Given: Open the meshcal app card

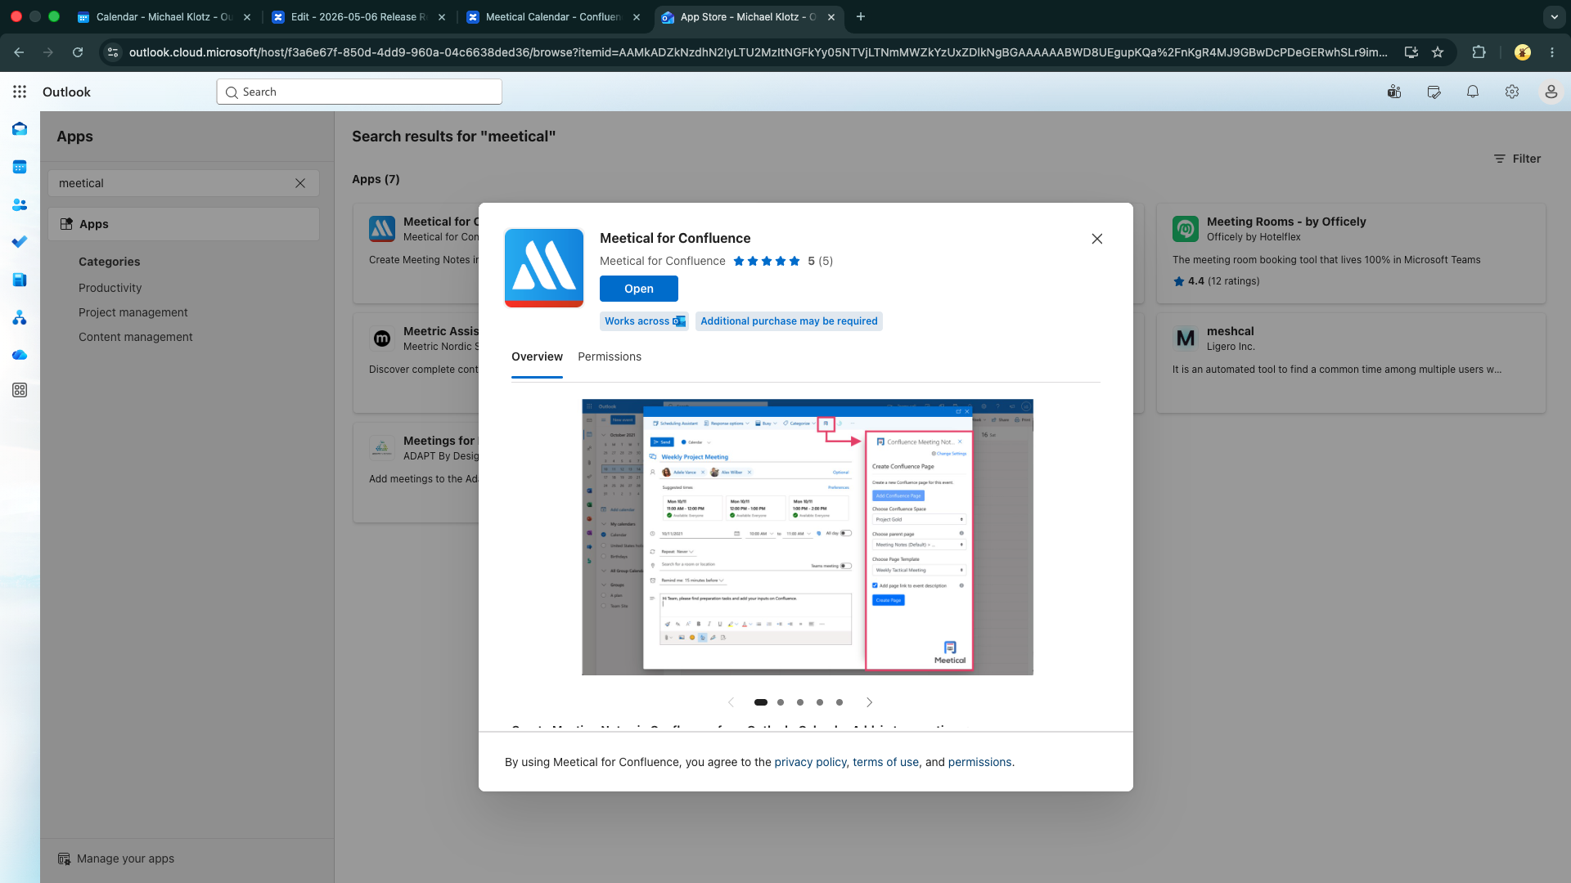Looking at the screenshot, I should click(1351, 363).
